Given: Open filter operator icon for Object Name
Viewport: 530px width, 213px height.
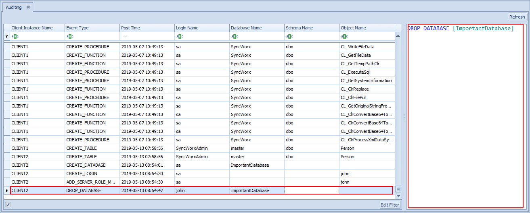Looking at the screenshot, I should [344, 36].
